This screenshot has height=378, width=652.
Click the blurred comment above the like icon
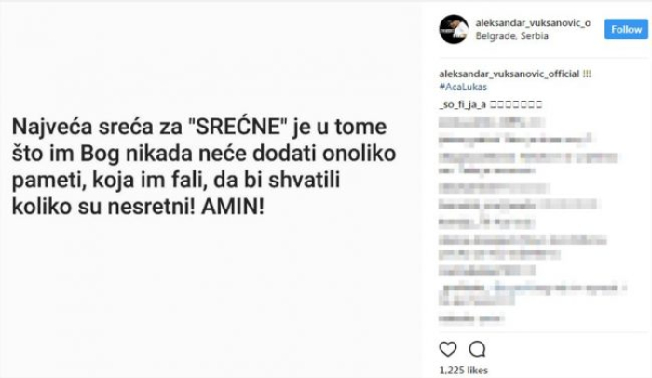click(x=471, y=319)
